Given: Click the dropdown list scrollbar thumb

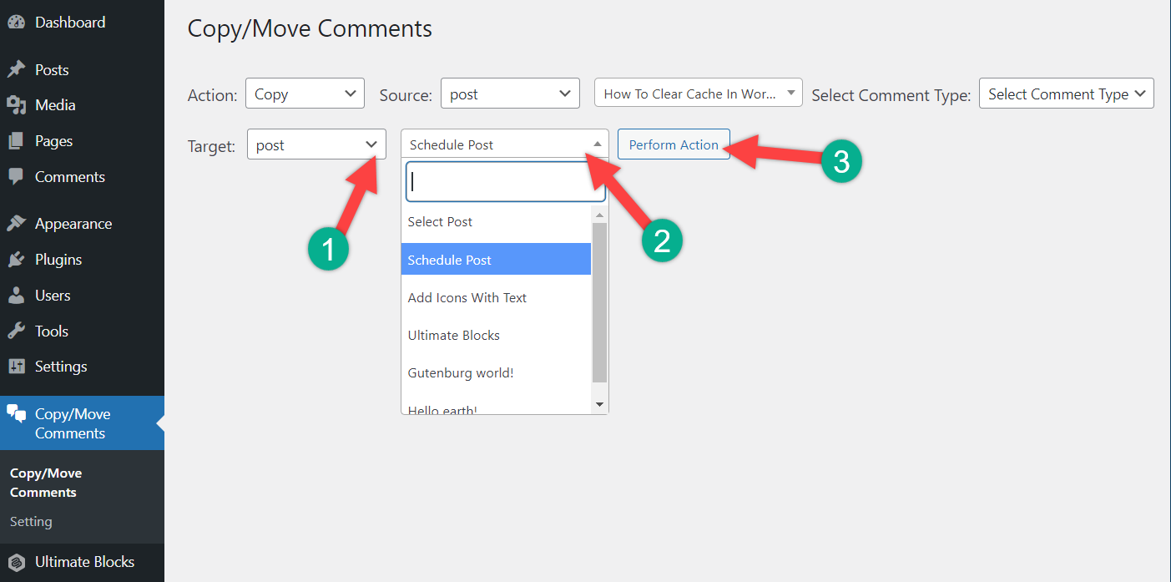Looking at the screenshot, I should pyautogui.click(x=599, y=303).
